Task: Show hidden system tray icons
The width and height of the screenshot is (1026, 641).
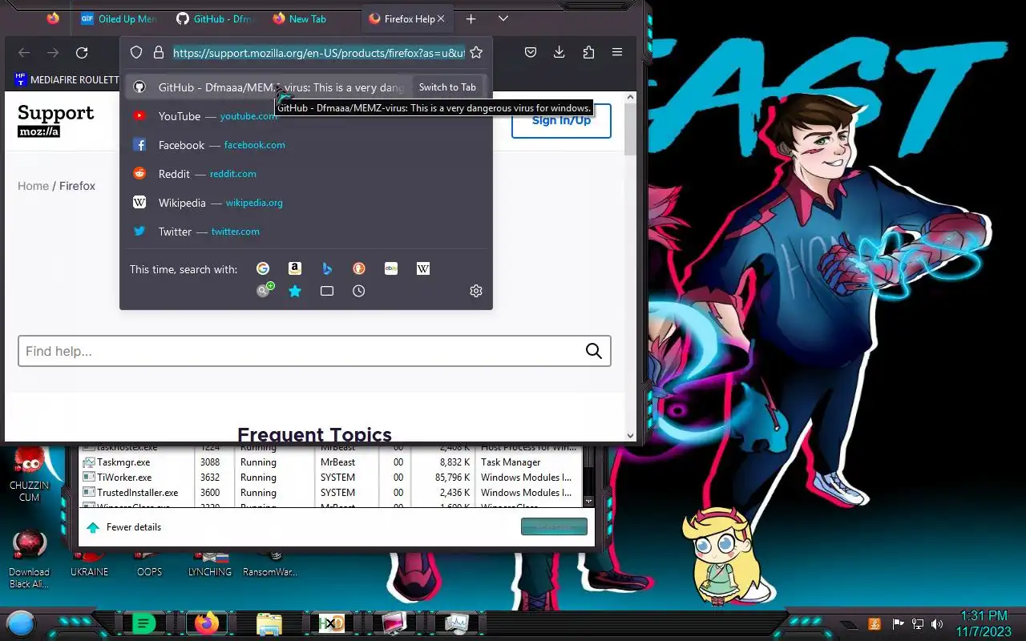Action: 850,624
